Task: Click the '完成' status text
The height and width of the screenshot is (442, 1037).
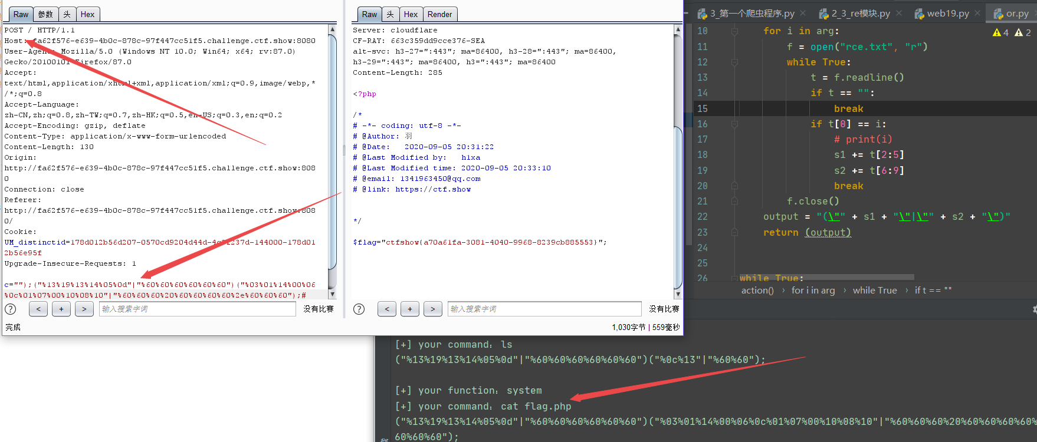Action: (x=13, y=327)
